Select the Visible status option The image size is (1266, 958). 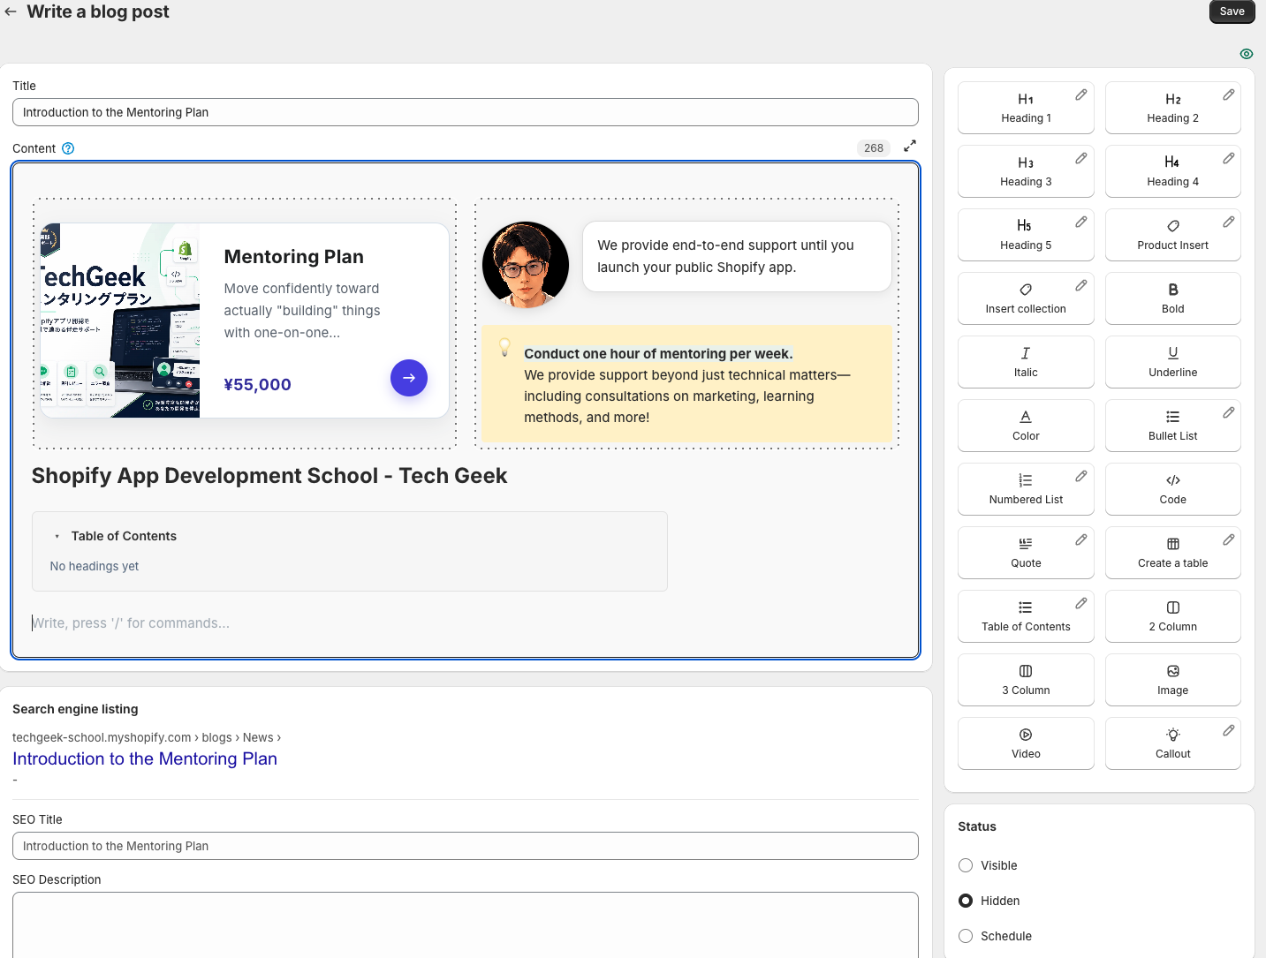point(966,865)
